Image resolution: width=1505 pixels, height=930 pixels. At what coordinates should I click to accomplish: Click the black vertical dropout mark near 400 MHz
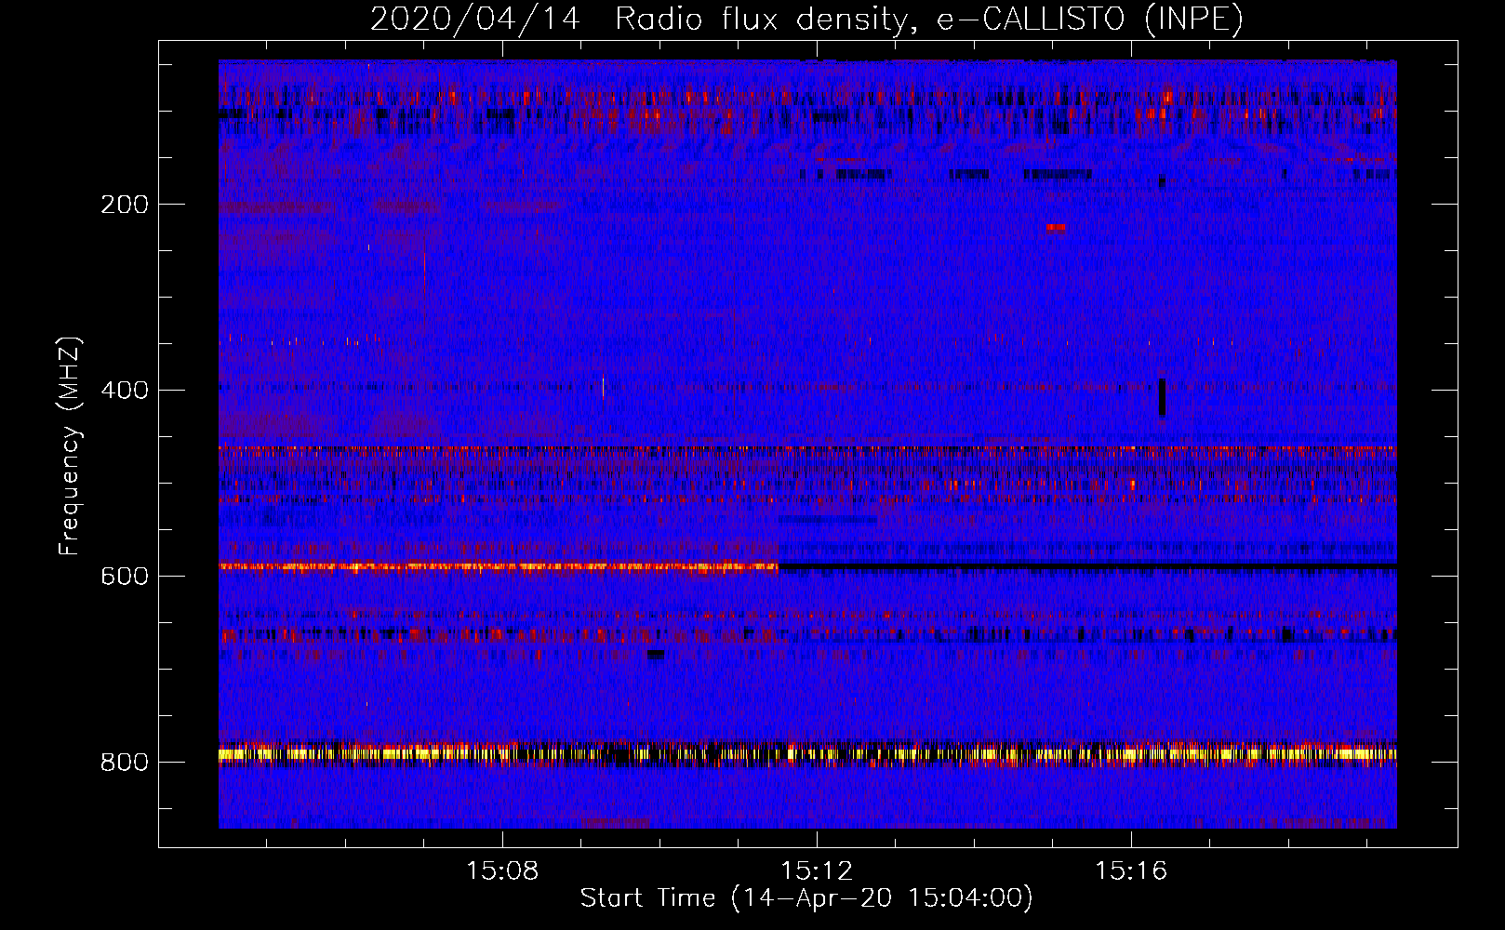tap(1162, 397)
